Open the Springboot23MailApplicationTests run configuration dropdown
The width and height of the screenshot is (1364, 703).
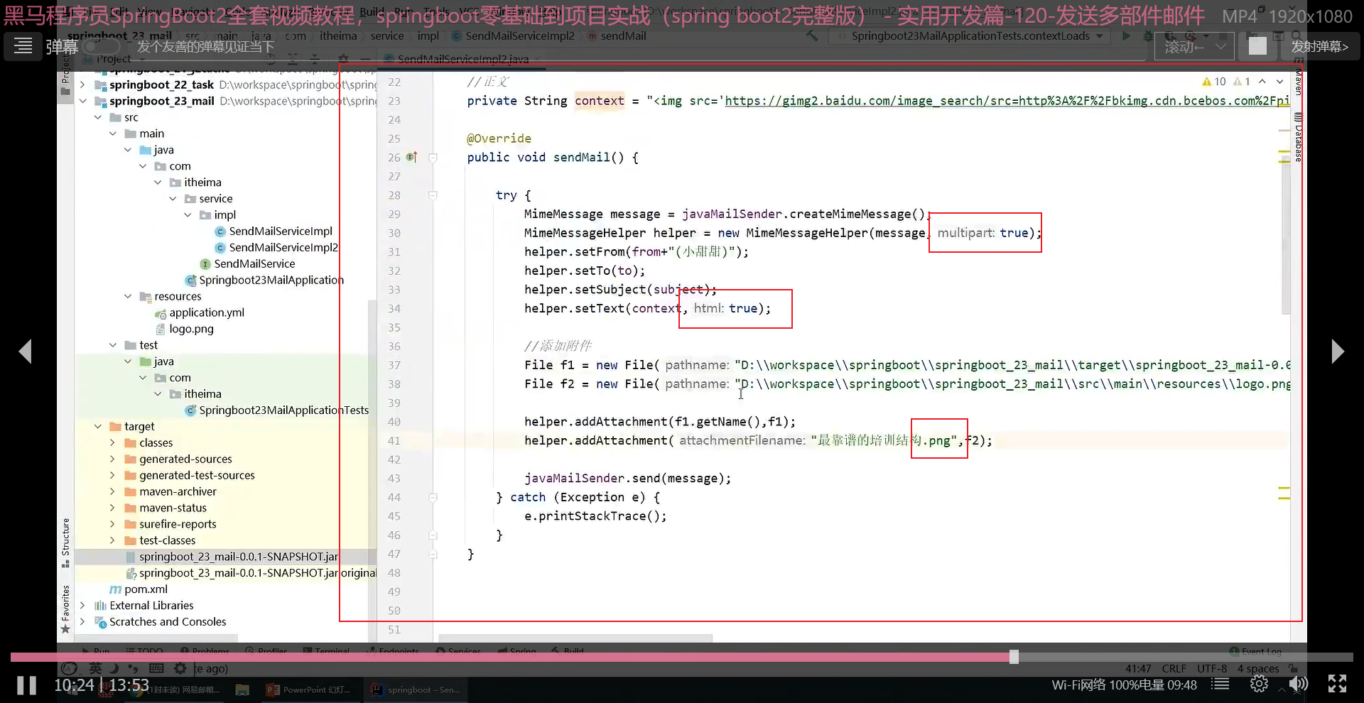pyautogui.click(x=970, y=36)
